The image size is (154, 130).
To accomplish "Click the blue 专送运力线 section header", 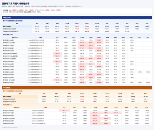I will [77, 18].
